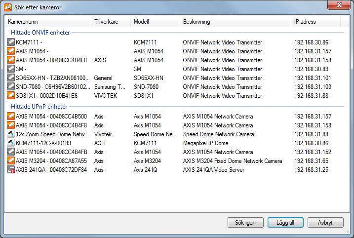The width and height of the screenshot is (354, 238).
Task: Click the camera icon of SD65XX-HN row
Action: [10, 78]
